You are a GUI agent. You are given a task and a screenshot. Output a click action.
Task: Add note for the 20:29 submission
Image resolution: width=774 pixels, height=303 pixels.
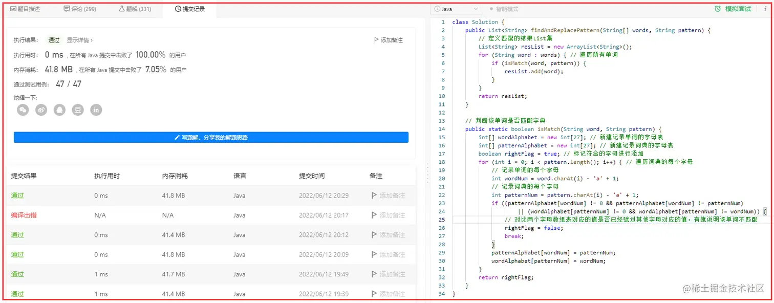point(389,196)
